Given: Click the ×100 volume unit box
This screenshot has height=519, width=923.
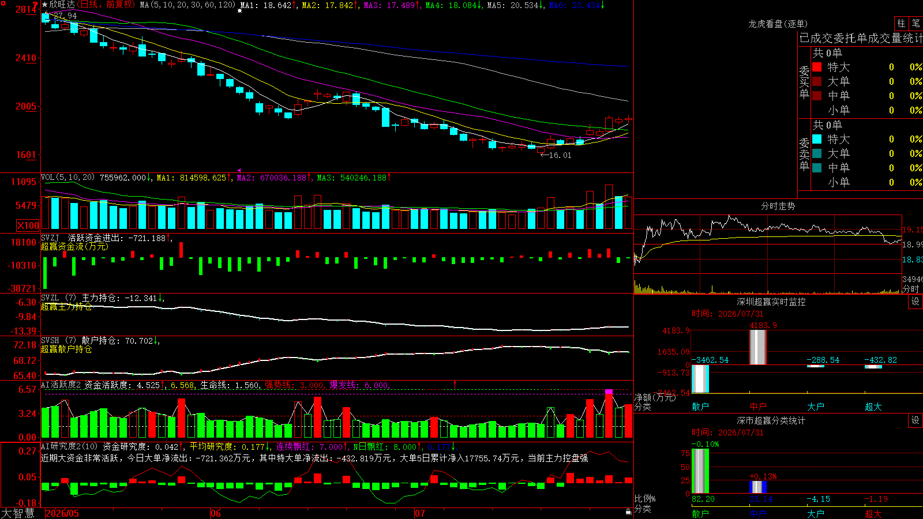Looking at the screenshot, I should coord(28,225).
